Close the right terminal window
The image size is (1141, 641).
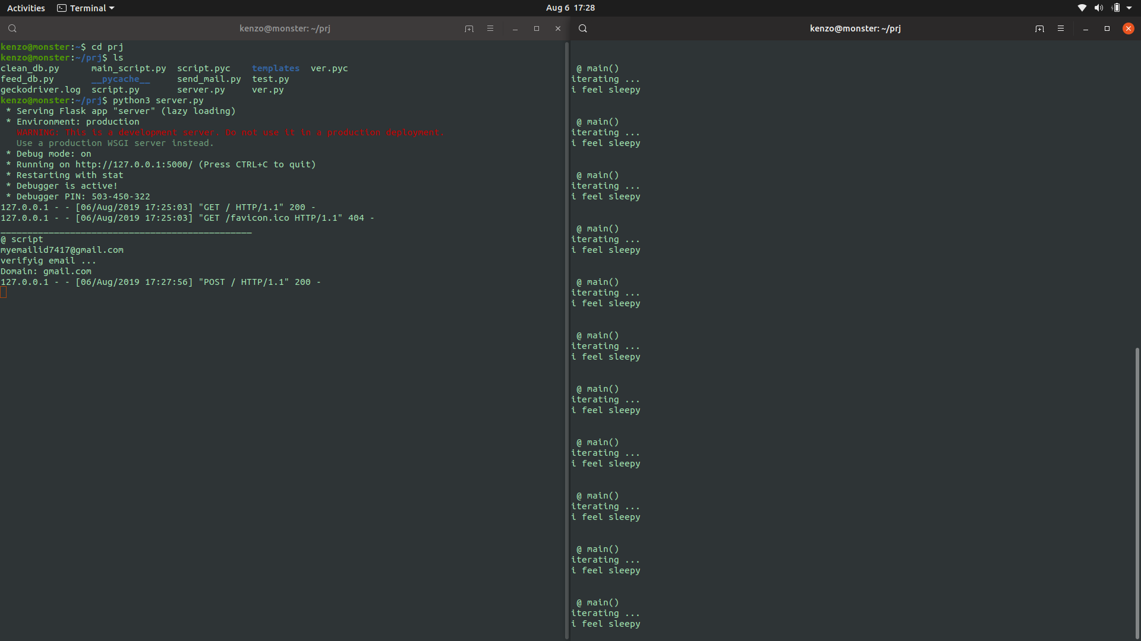coord(1129,28)
